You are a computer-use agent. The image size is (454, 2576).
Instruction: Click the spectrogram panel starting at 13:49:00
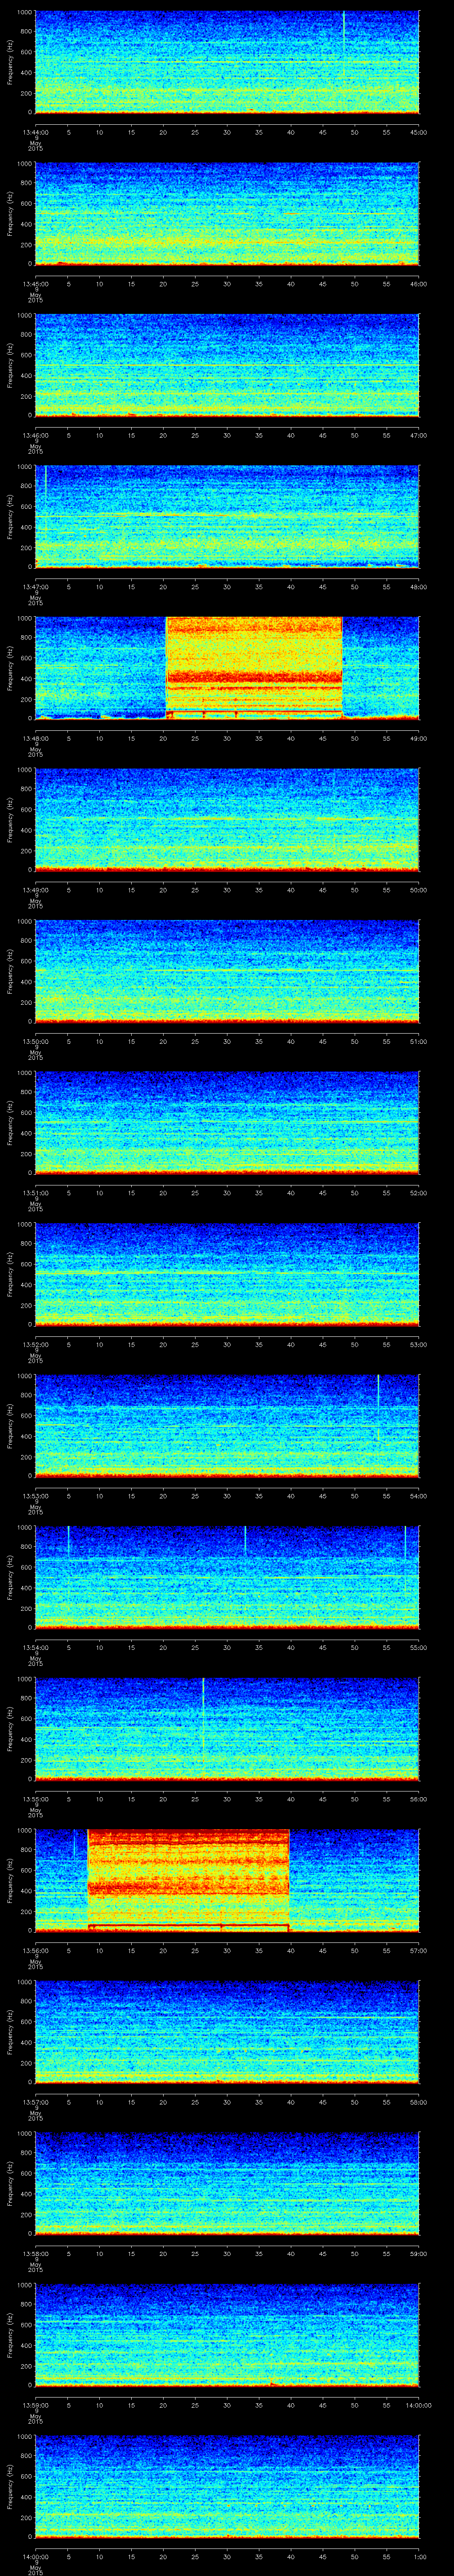coord(227,820)
